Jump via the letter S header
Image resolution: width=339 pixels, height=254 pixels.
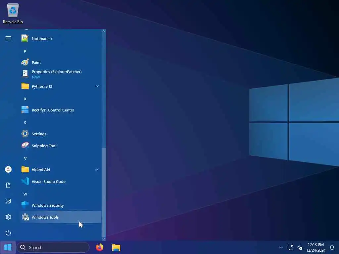tap(25, 123)
